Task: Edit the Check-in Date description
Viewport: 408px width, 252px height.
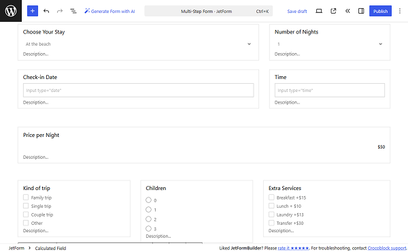Action: point(35,102)
